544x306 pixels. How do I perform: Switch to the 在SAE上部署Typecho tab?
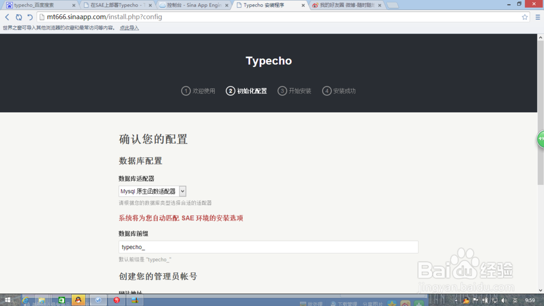[x=117, y=5]
